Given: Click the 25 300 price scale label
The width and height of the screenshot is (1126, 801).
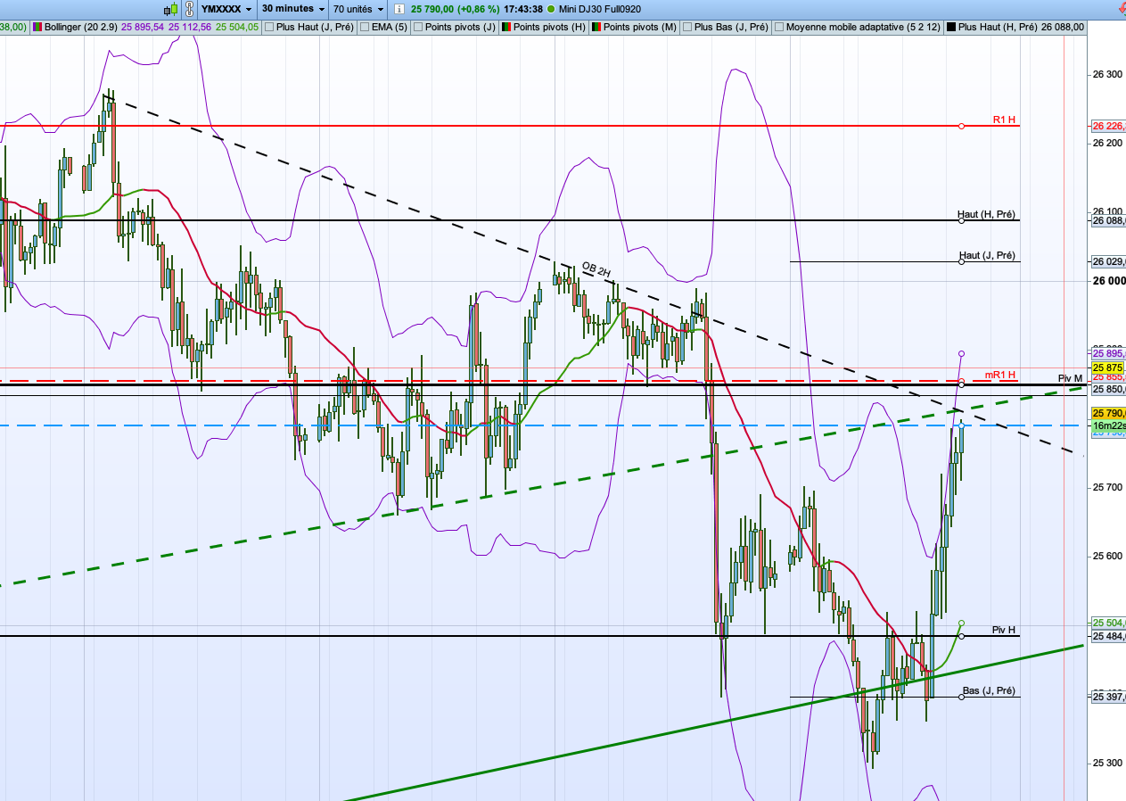Looking at the screenshot, I should click(x=1107, y=763).
